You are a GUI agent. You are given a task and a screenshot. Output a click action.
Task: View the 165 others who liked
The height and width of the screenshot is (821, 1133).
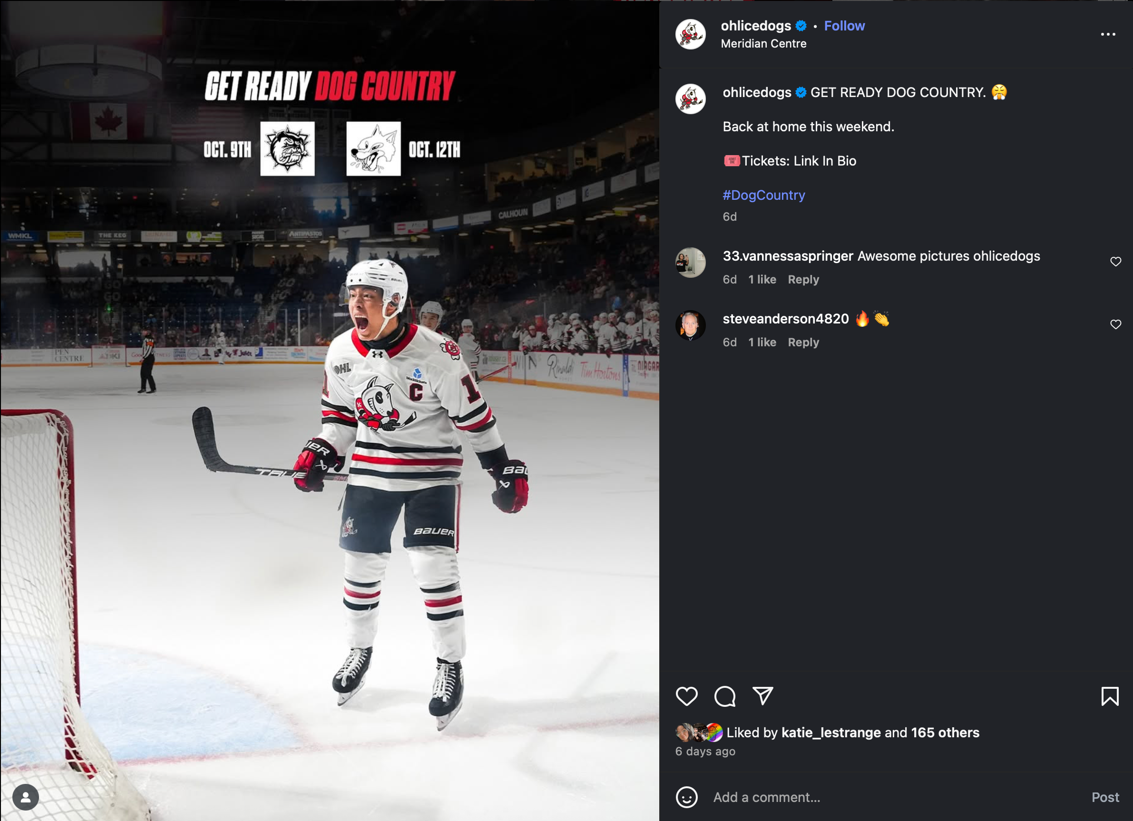pos(945,733)
